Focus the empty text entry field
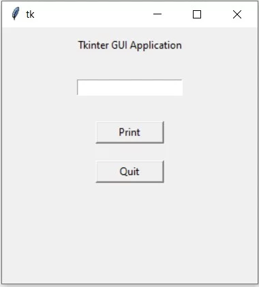The width and height of the screenshot is (259, 287). pyautogui.click(x=129, y=87)
